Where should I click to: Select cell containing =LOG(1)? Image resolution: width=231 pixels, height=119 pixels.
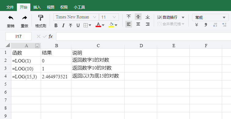coord(26,61)
